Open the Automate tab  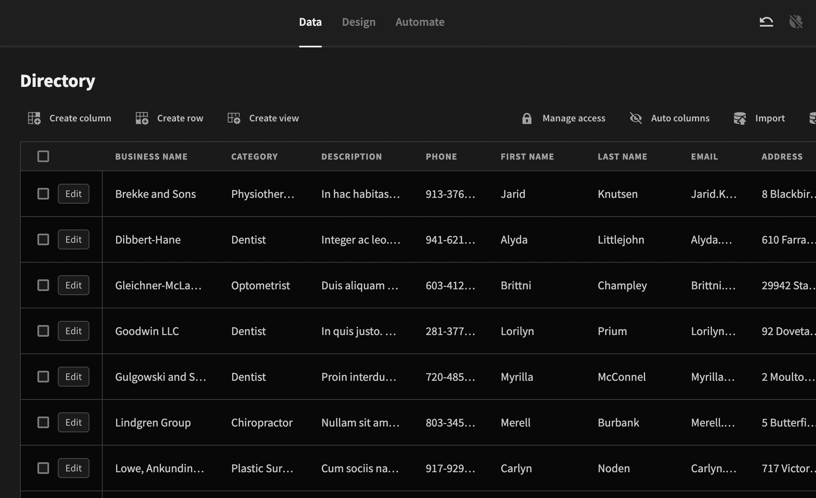coord(420,22)
